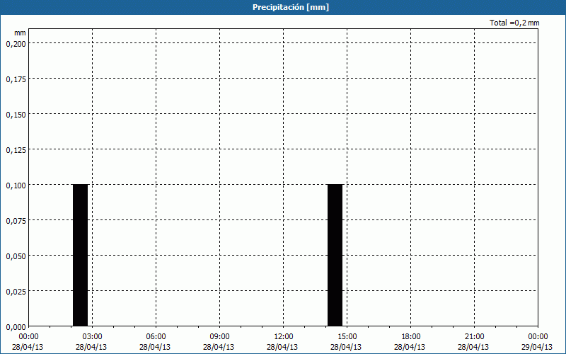This screenshot has height=354, width=566.
Task: Click the 0,150 y-axis label
Action: point(16,115)
